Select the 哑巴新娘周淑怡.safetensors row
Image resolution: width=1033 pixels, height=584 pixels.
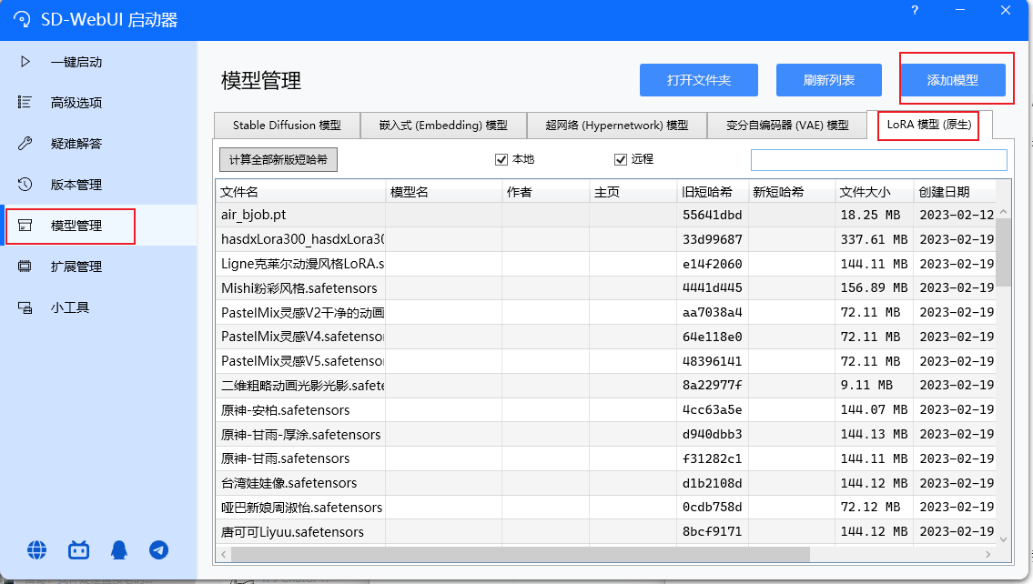pyautogui.click(x=605, y=507)
